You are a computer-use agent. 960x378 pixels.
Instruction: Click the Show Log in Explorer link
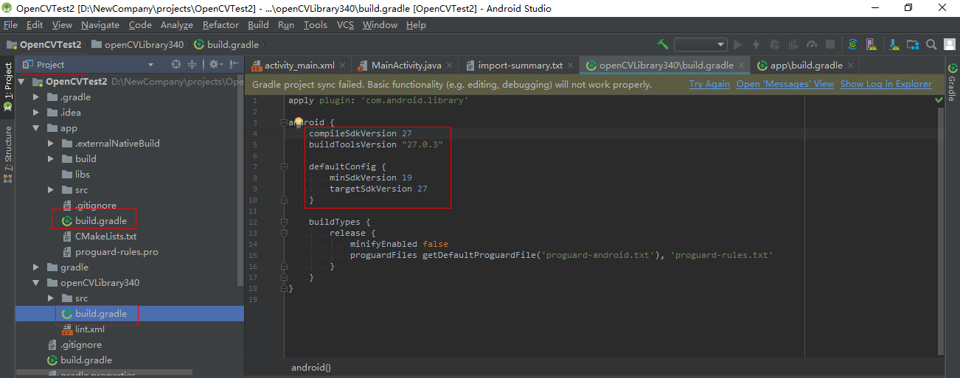click(x=886, y=84)
